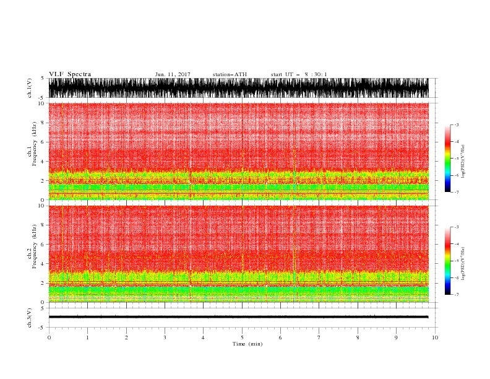Click the "-3" value on ch.2 color bar
The height and width of the screenshot is (379, 490).
pos(456,227)
